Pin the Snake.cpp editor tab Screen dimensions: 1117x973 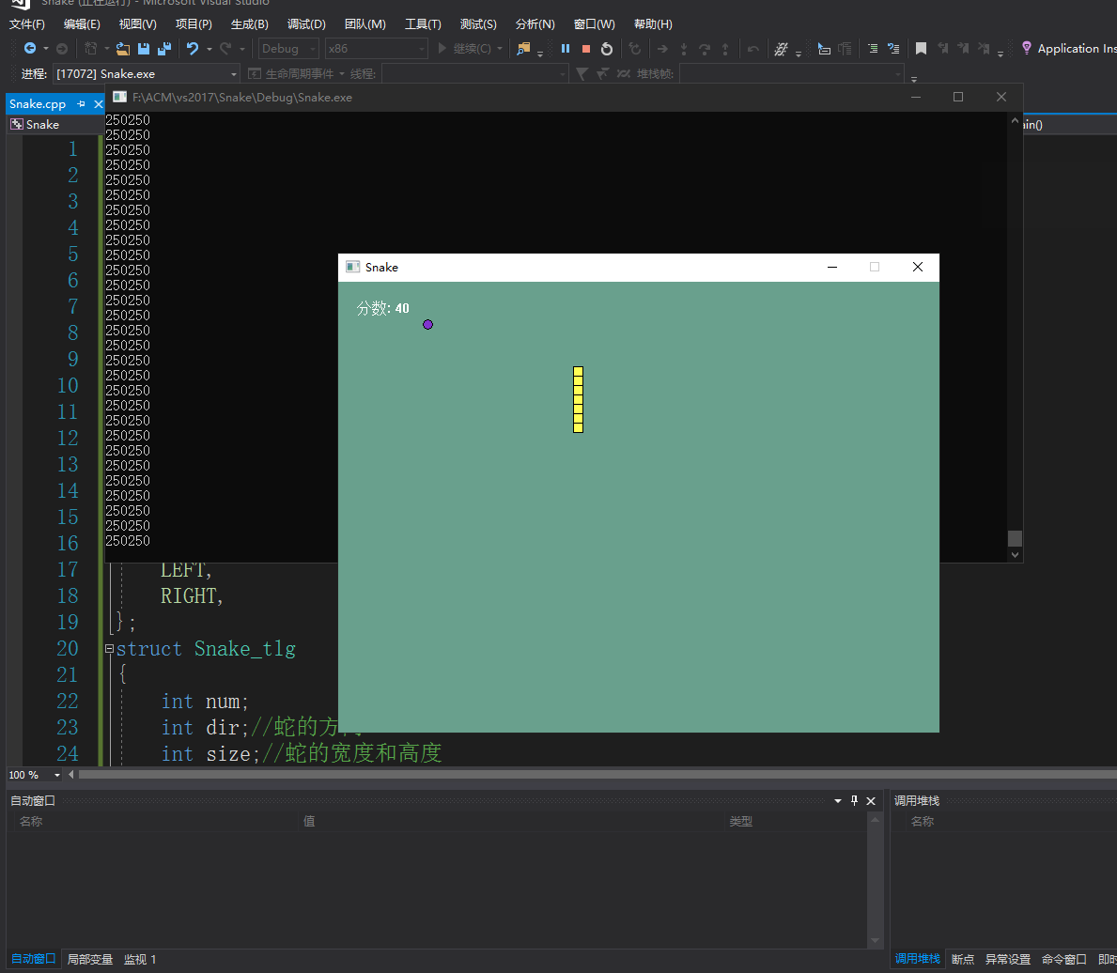[x=82, y=104]
